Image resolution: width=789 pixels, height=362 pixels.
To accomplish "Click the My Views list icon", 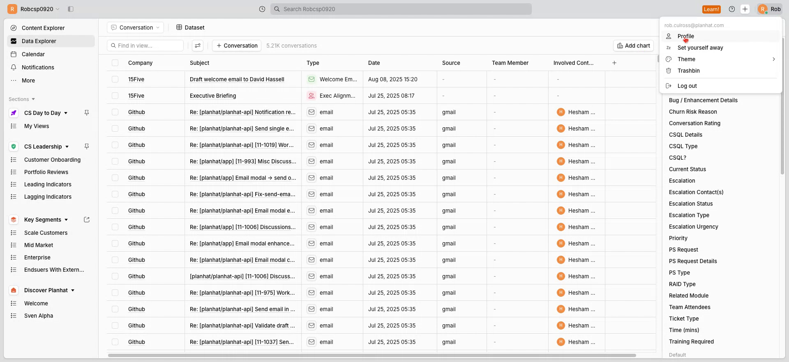I will pyautogui.click(x=14, y=126).
